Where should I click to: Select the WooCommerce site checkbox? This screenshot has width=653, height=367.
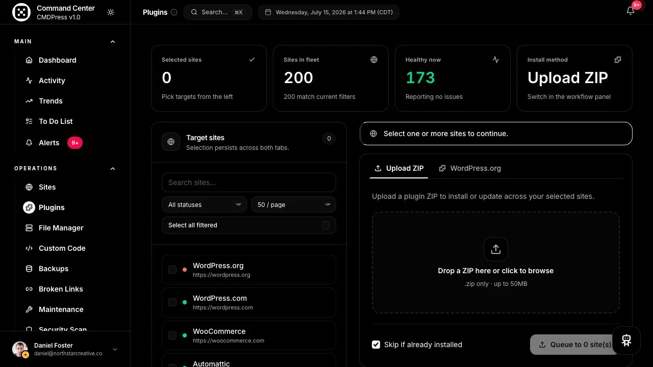pyautogui.click(x=172, y=335)
